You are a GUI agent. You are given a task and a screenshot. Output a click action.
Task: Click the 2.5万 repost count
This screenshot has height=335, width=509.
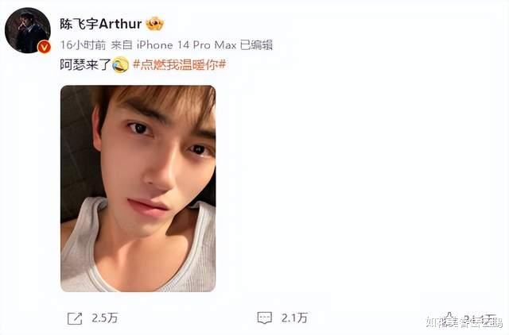[x=104, y=318]
